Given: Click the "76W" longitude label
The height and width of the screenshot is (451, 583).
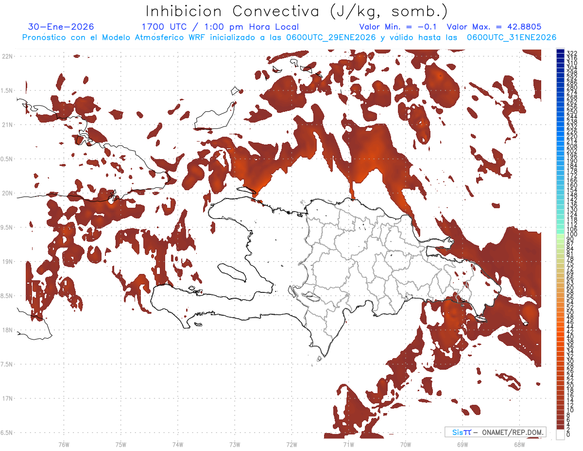Looking at the screenshot, I should click(64, 444).
